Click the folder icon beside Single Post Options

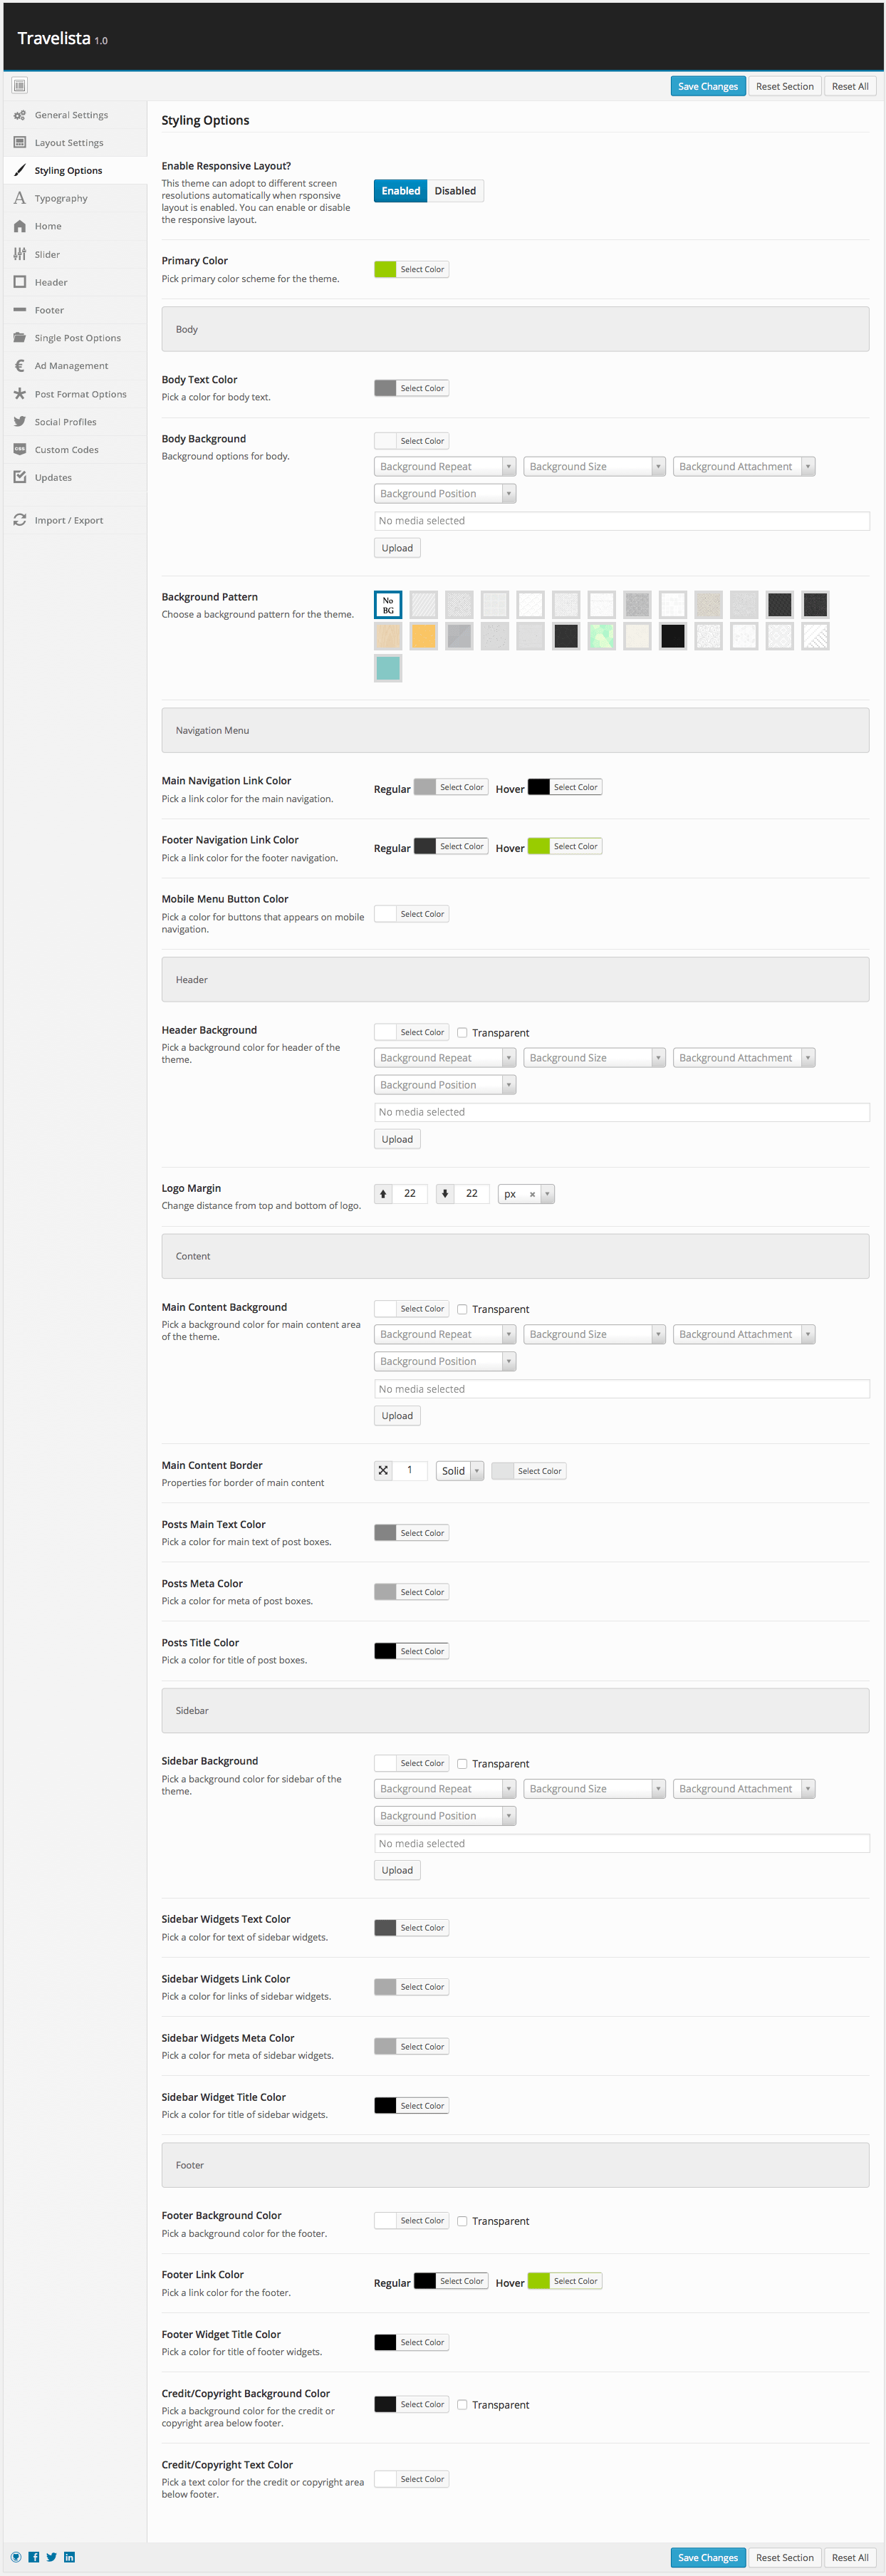20,338
